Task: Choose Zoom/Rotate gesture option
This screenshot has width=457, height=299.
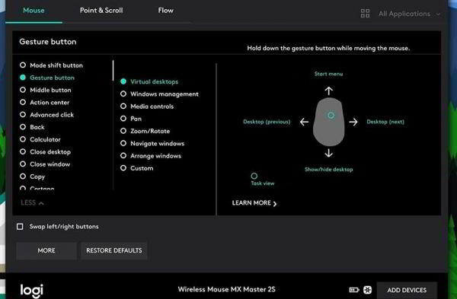Action: [145, 131]
